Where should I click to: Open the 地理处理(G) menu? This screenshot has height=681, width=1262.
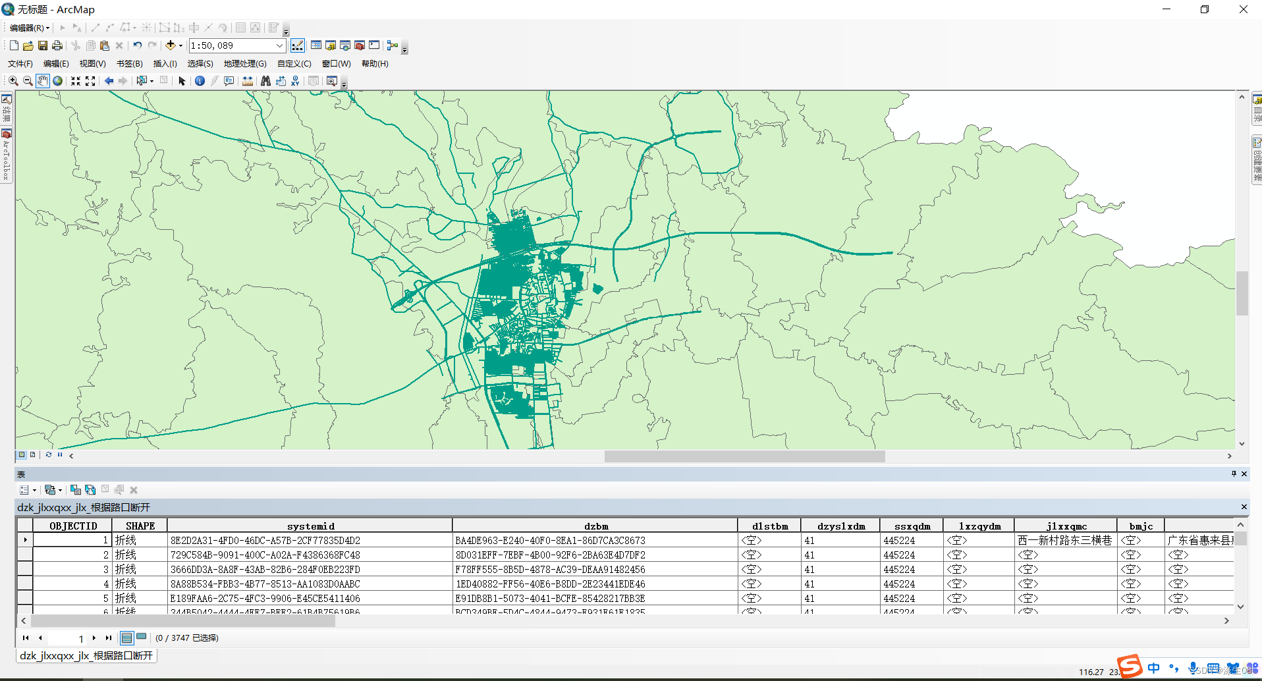(x=245, y=64)
